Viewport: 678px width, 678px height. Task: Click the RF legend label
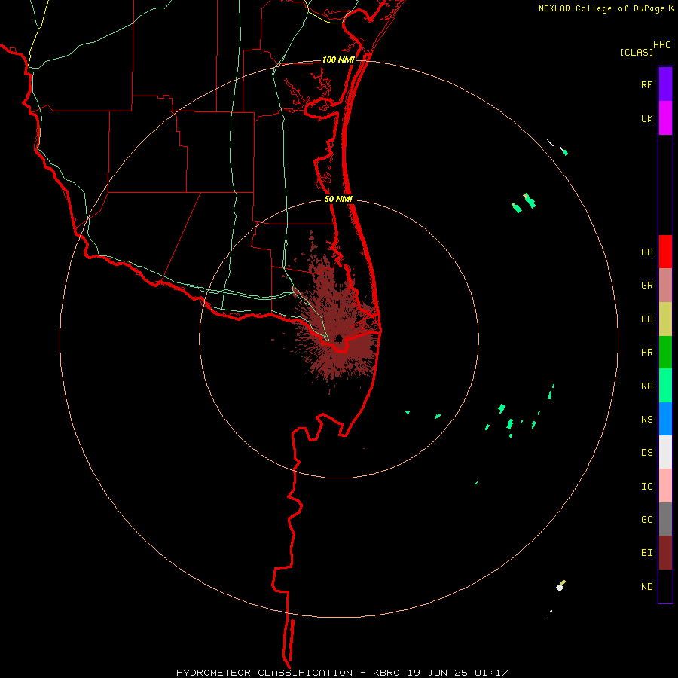[646, 84]
